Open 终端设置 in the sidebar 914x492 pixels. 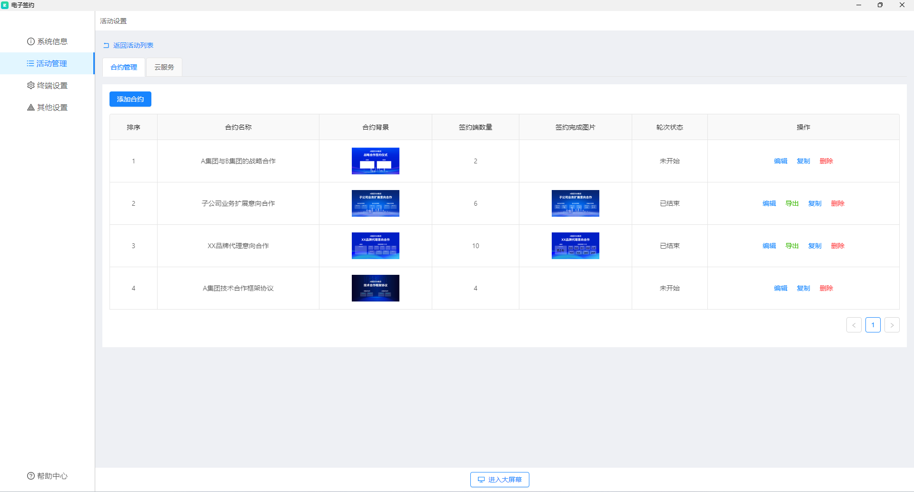click(47, 85)
